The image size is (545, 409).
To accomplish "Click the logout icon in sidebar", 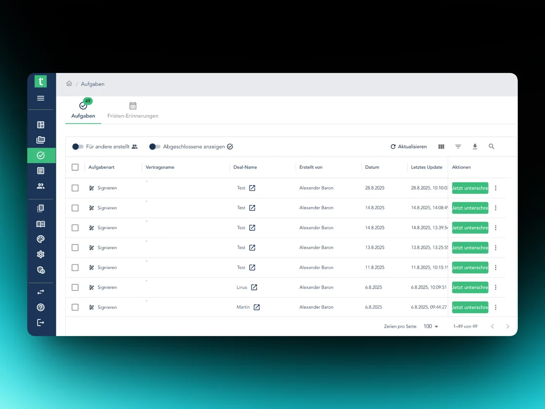I will click(41, 323).
